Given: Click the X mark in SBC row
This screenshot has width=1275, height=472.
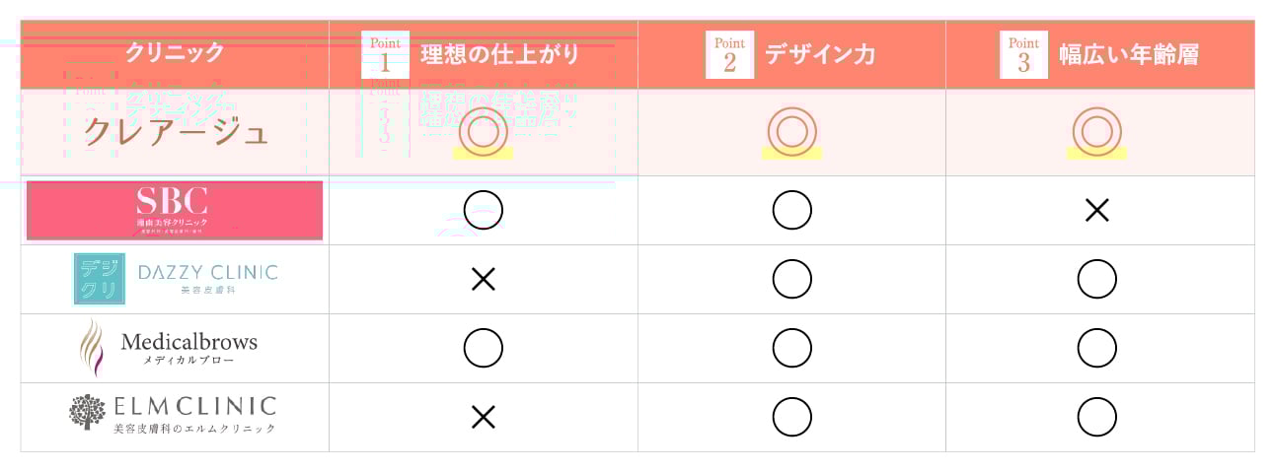Looking at the screenshot, I should (x=1096, y=210).
